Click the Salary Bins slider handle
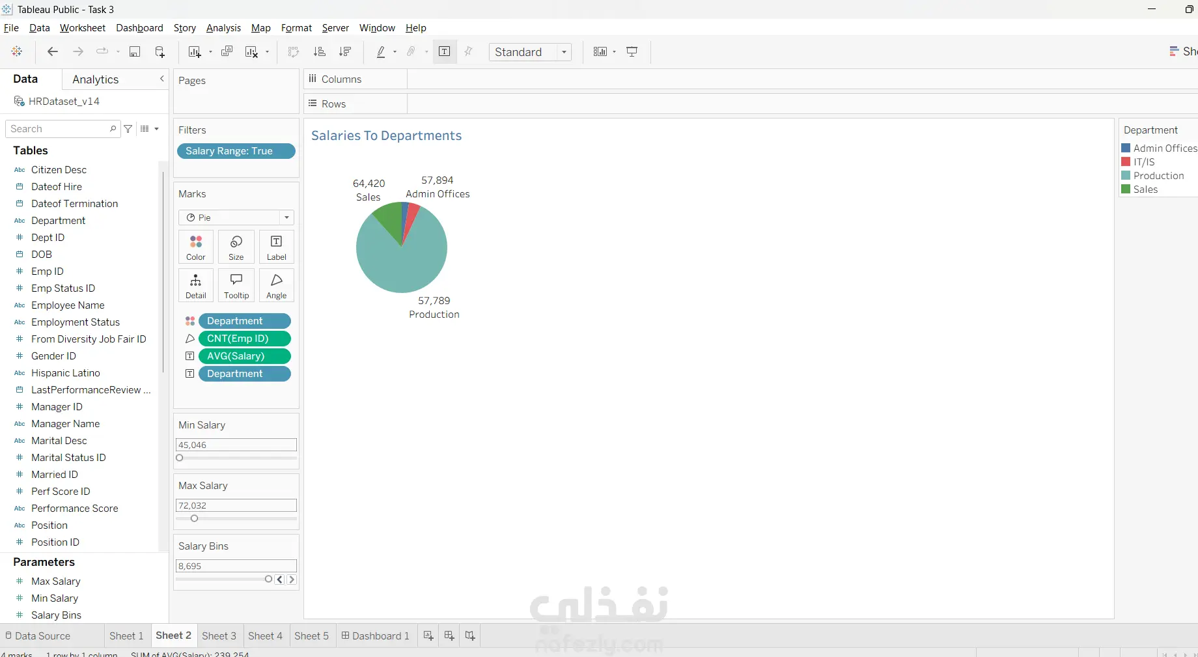1198x657 pixels. [268, 579]
